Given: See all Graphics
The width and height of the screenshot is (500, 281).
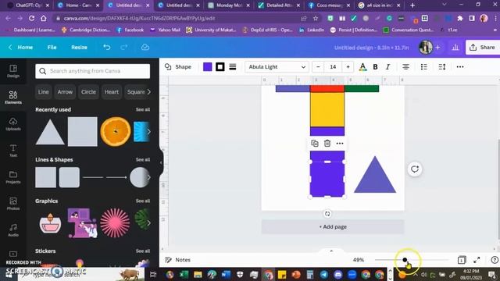Looking at the screenshot, I should pyautogui.click(x=142, y=201).
